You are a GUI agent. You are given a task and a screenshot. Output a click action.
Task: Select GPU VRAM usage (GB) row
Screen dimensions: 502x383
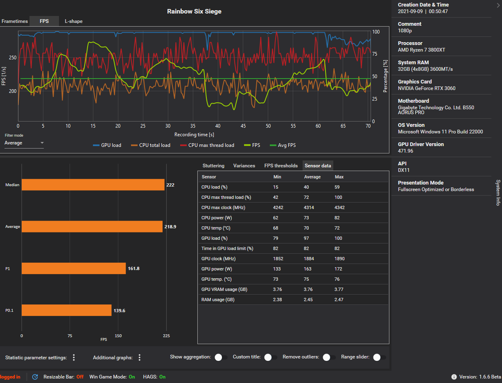pos(293,289)
